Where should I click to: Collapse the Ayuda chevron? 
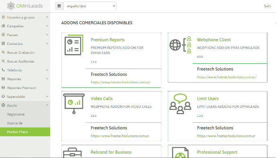pyautogui.click(x=47, y=105)
